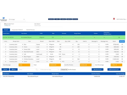
Task: Open the Night Audit module
Action: 69,19
